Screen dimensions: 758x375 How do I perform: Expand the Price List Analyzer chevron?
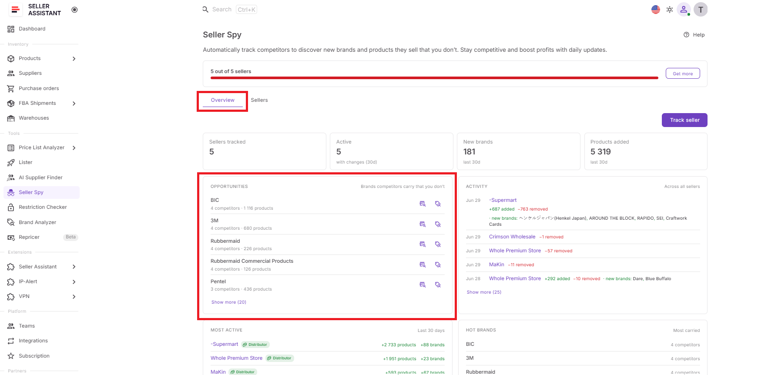[74, 148]
